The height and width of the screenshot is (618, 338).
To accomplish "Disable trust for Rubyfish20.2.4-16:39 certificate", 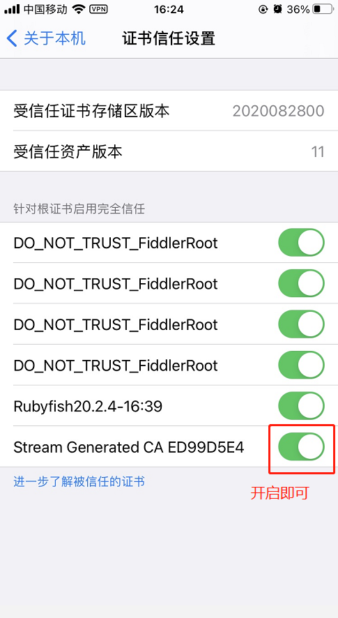I will pyautogui.click(x=301, y=405).
